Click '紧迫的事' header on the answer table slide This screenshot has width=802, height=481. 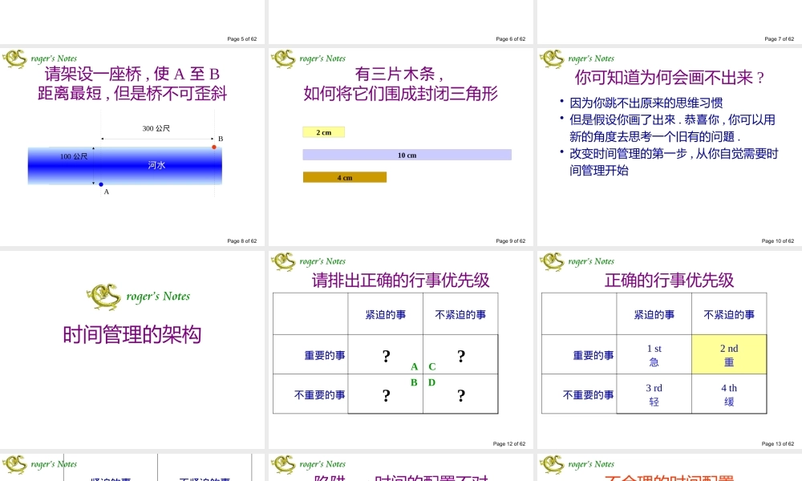654,315
